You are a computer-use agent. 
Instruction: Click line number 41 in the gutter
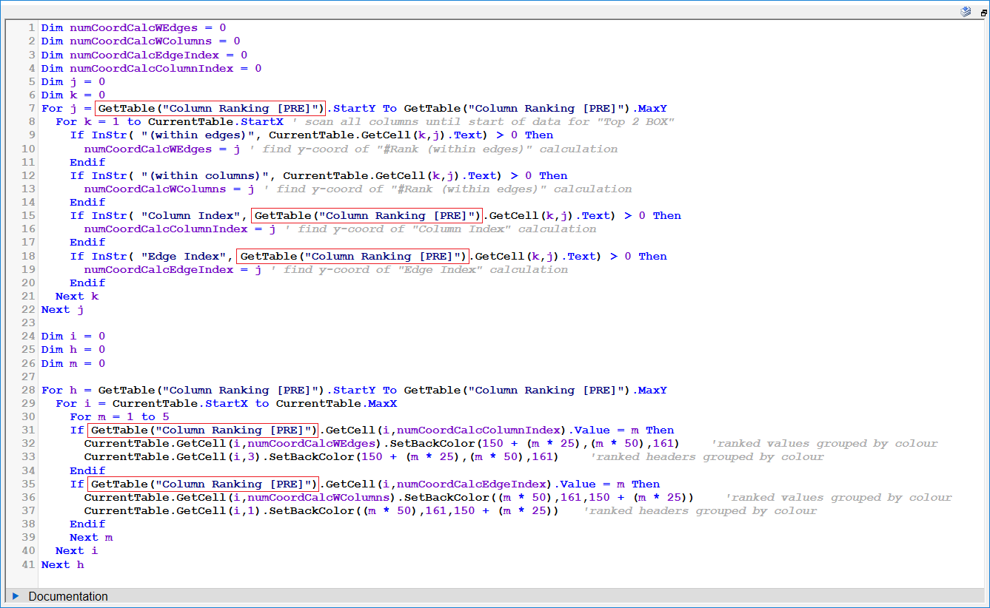pyautogui.click(x=29, y=564)
